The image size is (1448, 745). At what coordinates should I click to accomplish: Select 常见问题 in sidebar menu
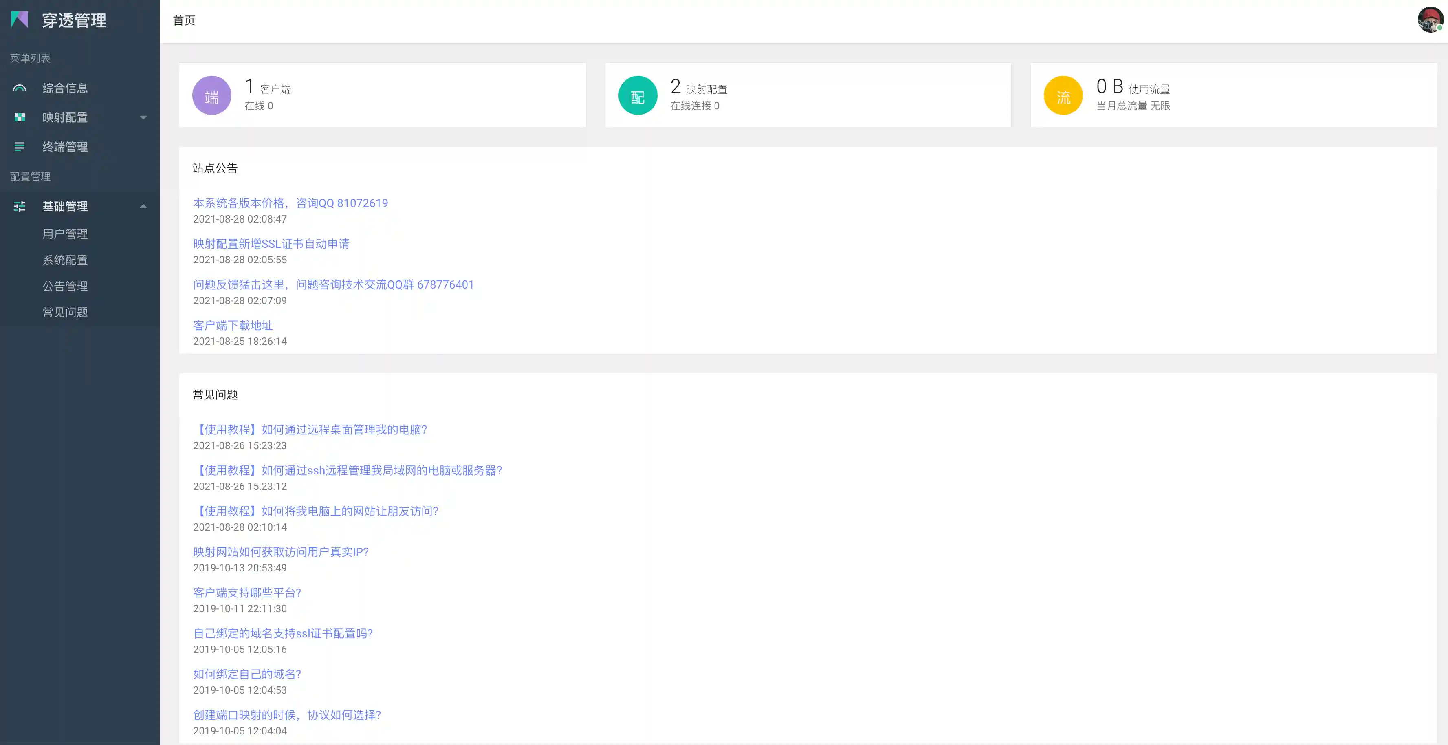[x=65, y=313]
